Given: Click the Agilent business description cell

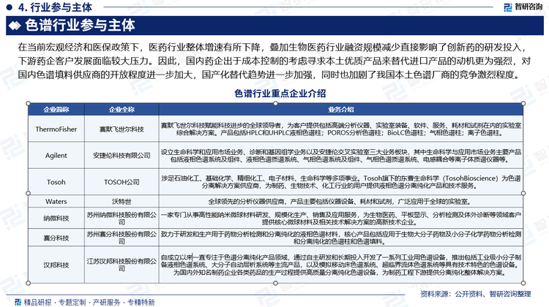Looking at the screenshot, I should pos(340,156).
